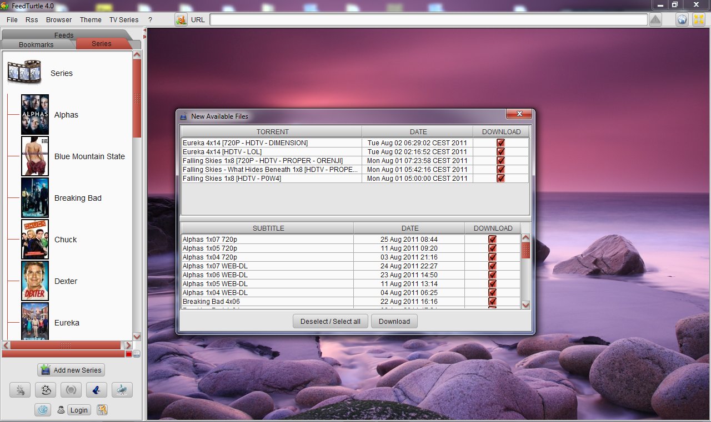The width and height of the screenshot is (711, 422).
Task: Click the small save disk icon
Action: 137,354
